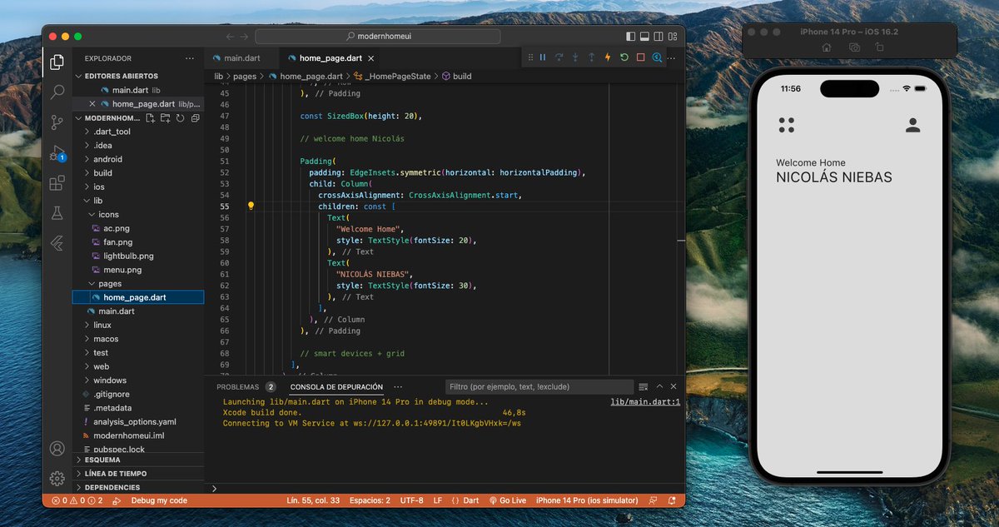Click the green Restart debug icon
Screen dimensions: 999x527
(624, 57)
